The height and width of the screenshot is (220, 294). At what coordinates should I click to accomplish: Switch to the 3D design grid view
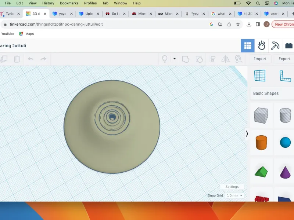tap(247, 45)
